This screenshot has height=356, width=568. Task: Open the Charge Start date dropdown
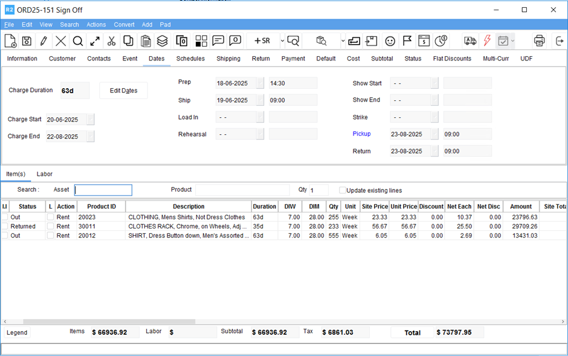(x=91, y=120)
